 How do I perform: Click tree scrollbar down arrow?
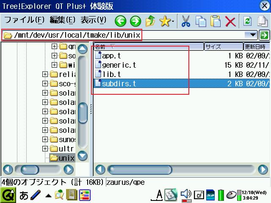83,156
